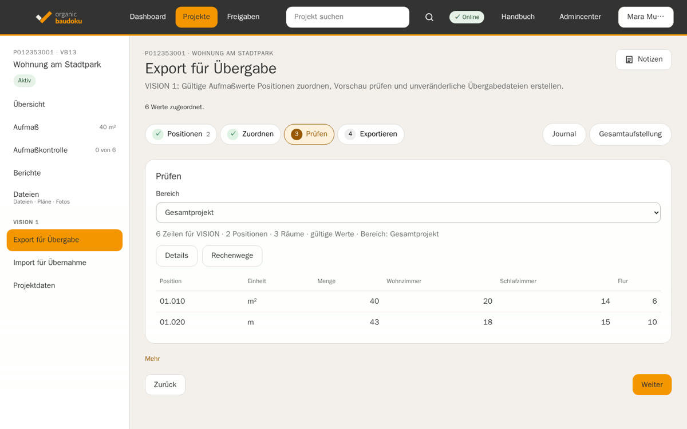The width and height of the screenshot is (687, 429).
Task: Click the Flur column header
Action: [x=623, y=281]
